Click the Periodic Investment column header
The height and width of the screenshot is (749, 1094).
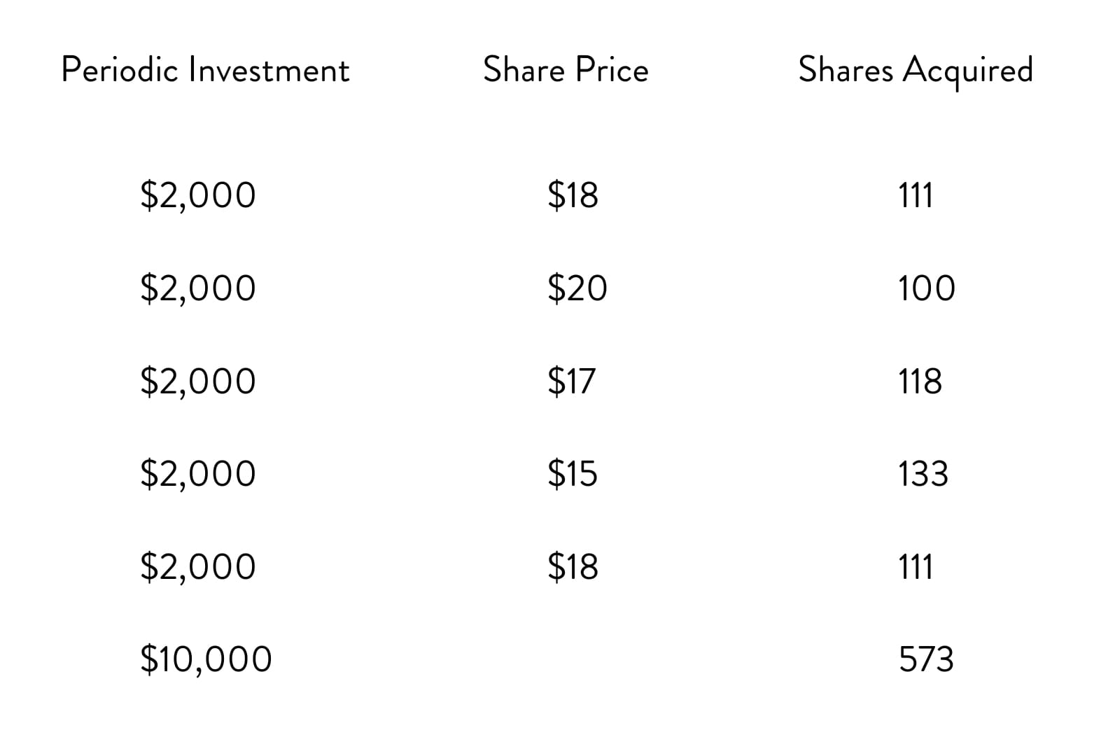(x=205, y=70)
